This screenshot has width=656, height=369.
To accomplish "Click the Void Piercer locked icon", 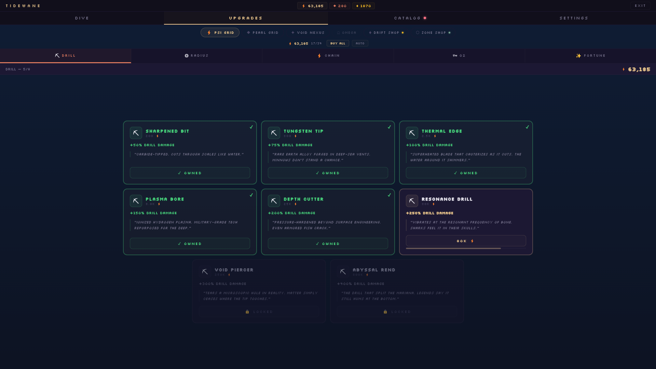I will (x=205, y=272).
